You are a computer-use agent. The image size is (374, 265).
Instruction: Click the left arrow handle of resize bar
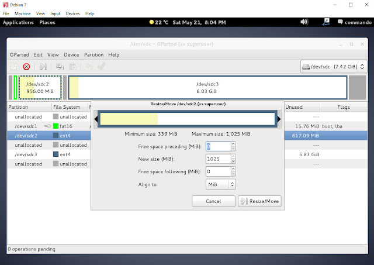(x=96, y=119)
